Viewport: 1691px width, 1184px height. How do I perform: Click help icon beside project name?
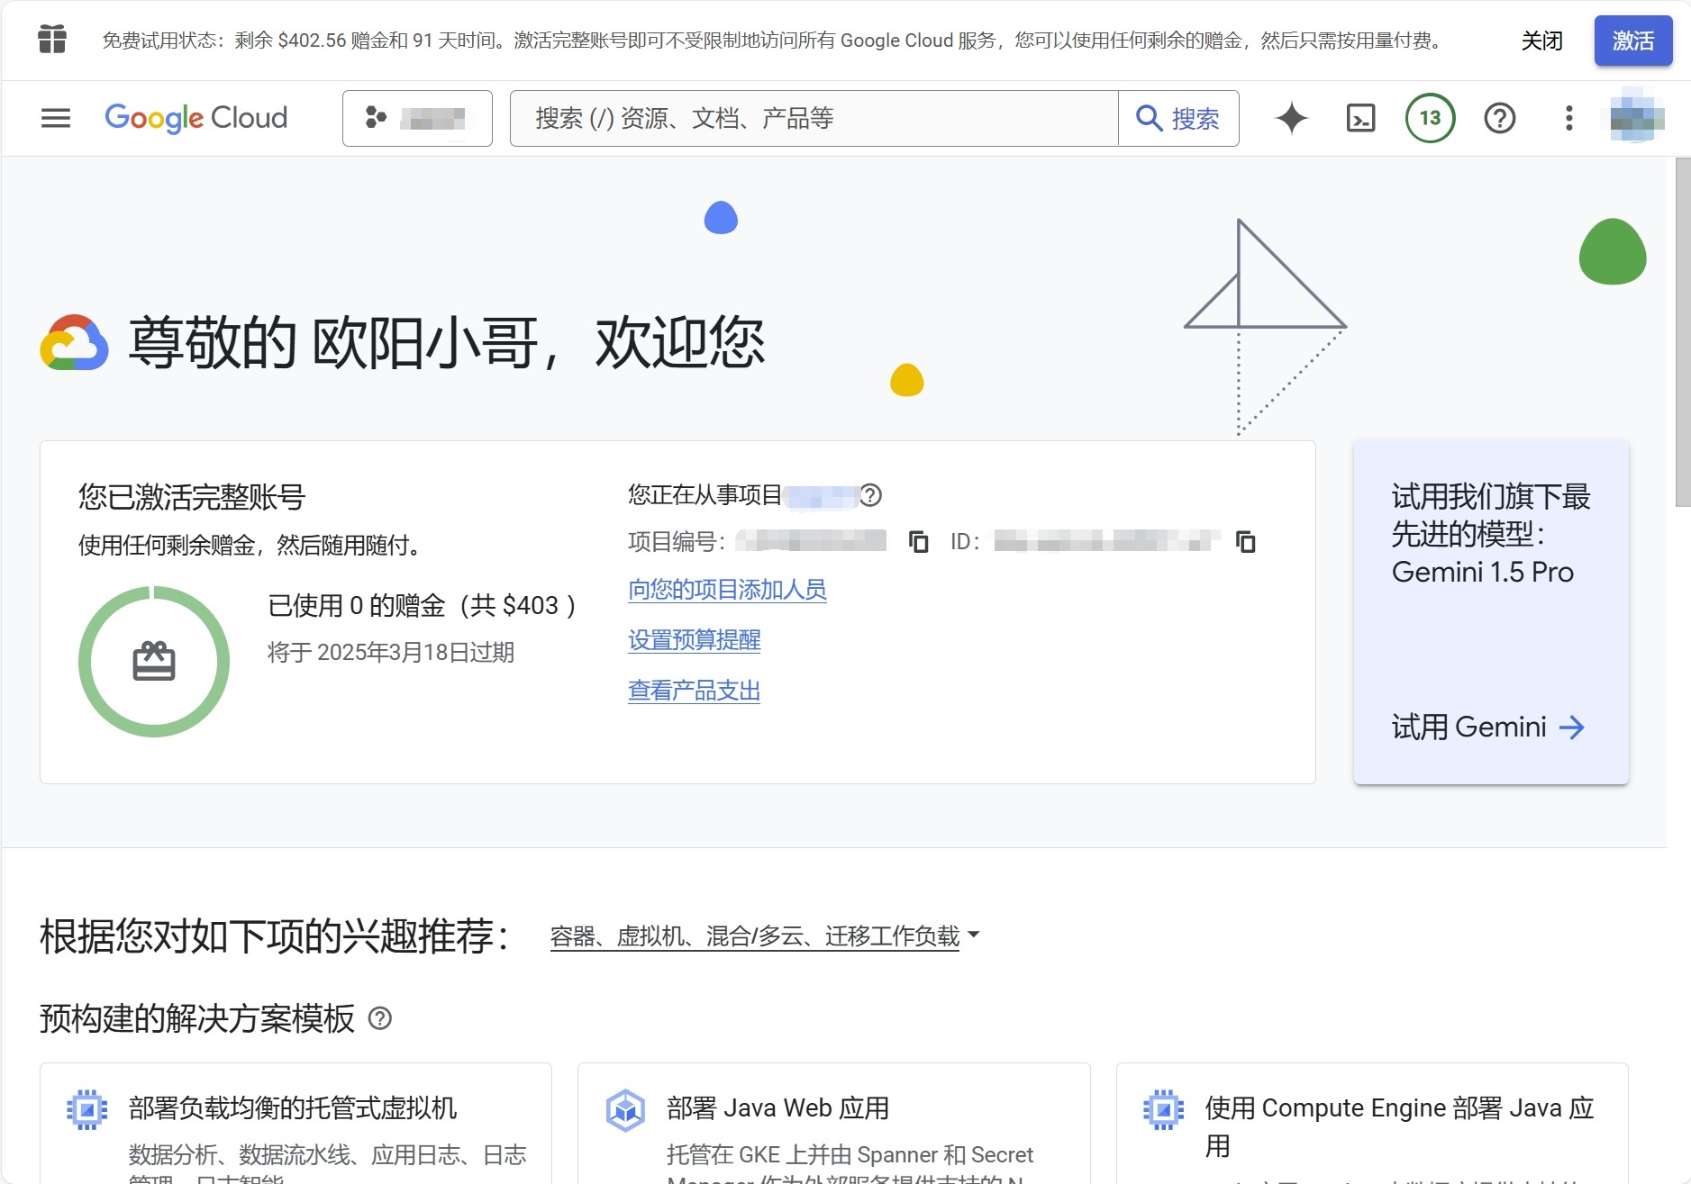click(x=870, y=495)
